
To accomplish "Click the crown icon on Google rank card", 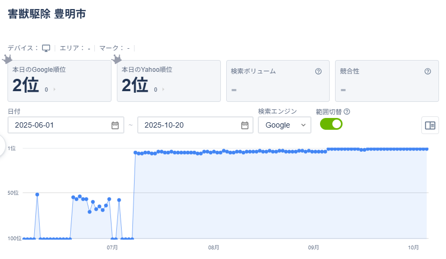I will coord(8,58).
